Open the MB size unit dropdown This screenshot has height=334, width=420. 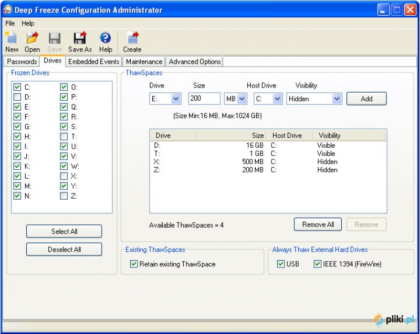(235, 99)
